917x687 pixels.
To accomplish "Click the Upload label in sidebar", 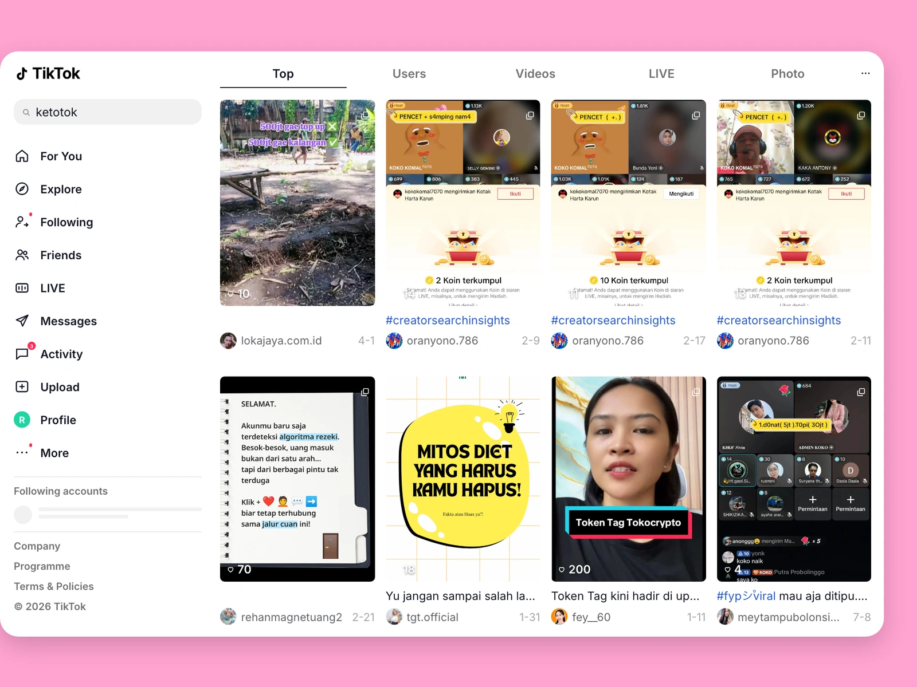I will point(60,387).
